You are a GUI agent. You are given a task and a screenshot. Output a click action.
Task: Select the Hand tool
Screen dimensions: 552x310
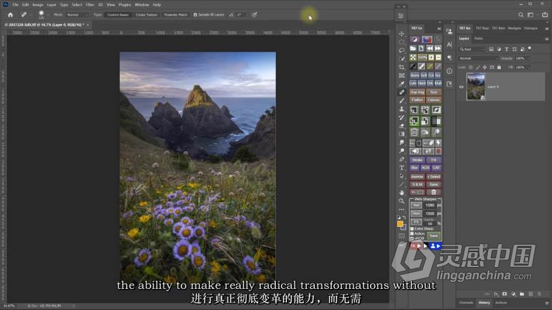pyautogui.click(x=401, y=193)
